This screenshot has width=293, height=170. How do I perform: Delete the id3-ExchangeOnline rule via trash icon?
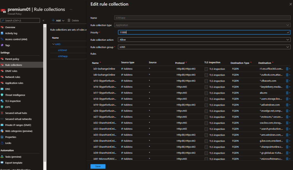(x=287, y=69)
